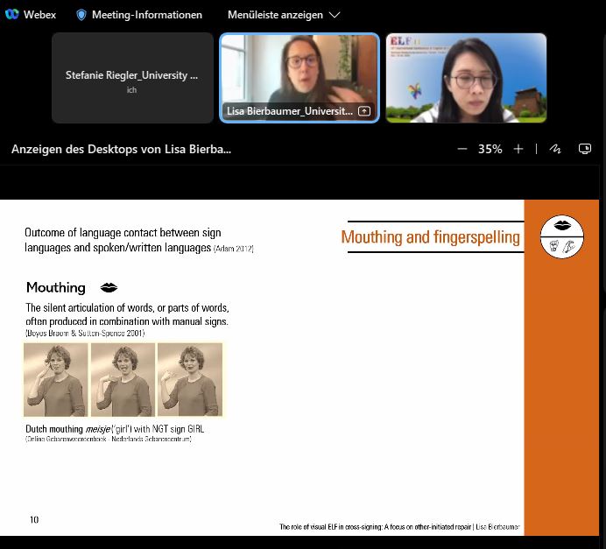Expand the chevron next to Menüleiste anzeigen

pos(334,15)
